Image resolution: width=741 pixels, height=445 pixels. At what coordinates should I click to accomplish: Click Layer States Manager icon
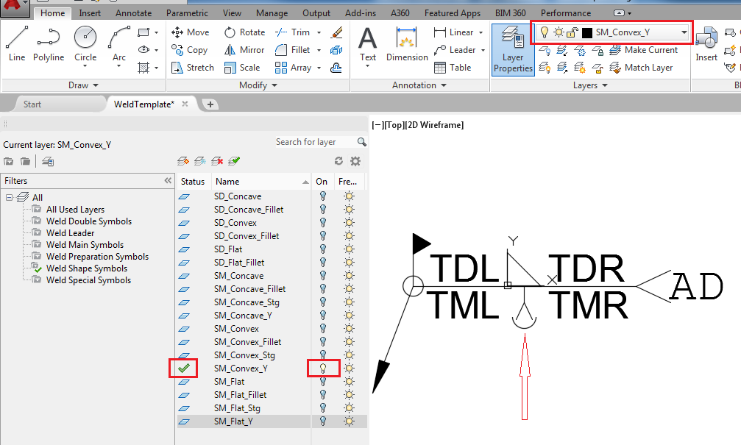point(48,162)
